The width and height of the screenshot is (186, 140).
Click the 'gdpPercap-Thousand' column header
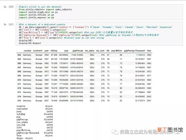pos(134,51)
